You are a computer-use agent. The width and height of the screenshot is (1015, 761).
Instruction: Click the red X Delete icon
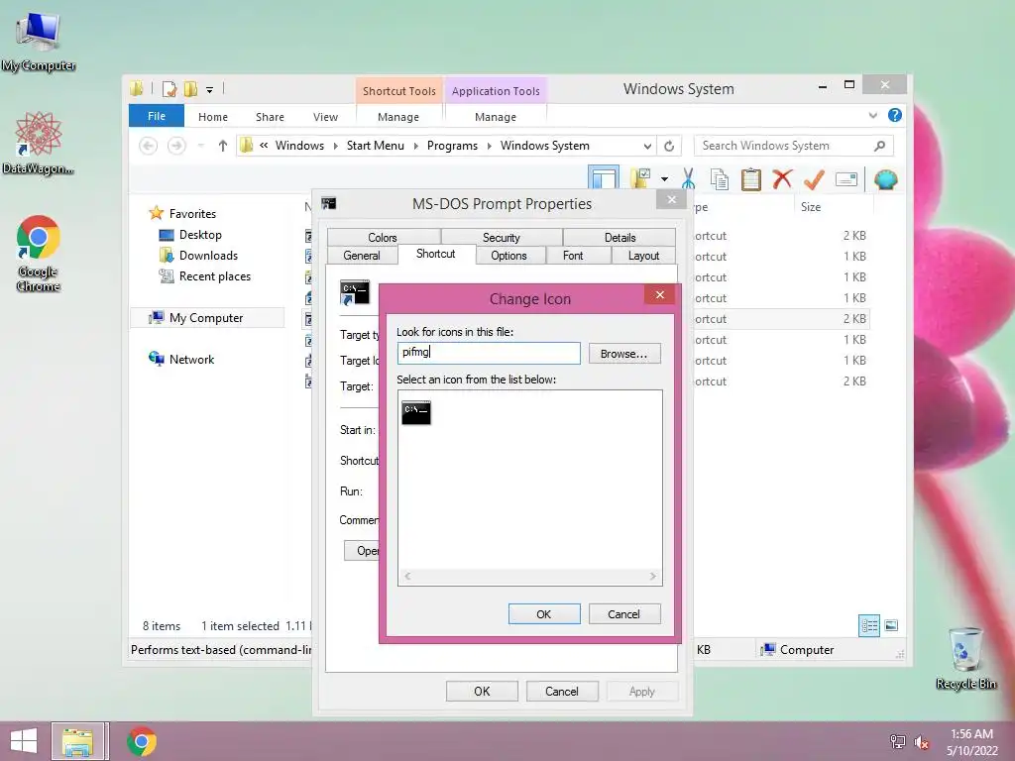pos(782,178)
